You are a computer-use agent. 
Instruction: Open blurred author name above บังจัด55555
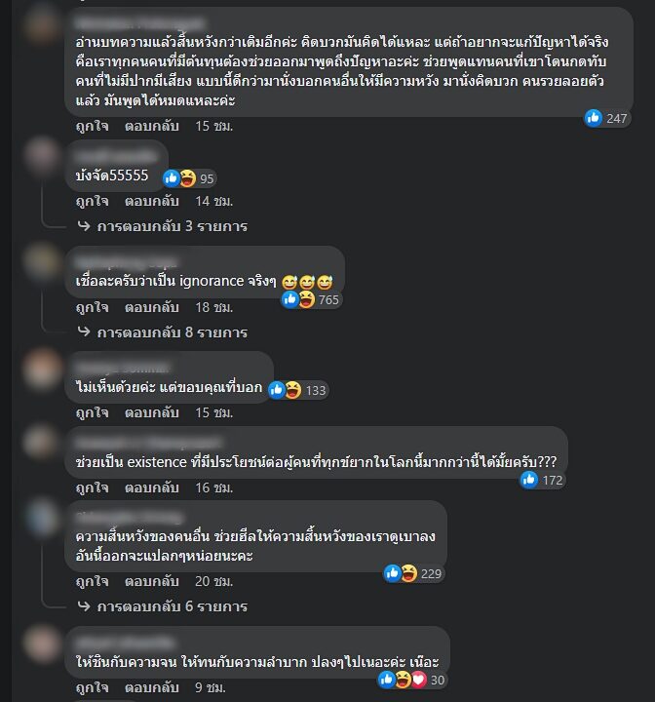(116, 155)
